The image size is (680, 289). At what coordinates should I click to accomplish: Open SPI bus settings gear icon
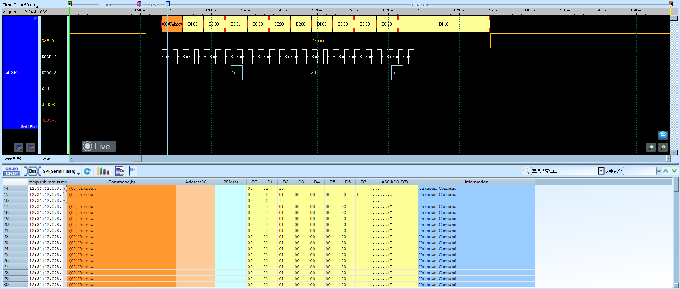coord(35,18)
